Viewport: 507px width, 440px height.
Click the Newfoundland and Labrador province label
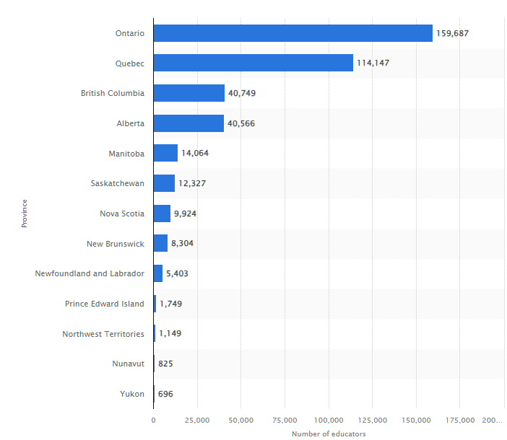pyautogui.click(x=90, y=273)
